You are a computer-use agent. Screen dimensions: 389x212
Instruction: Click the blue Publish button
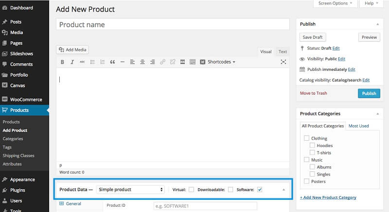tap(369, 93)
